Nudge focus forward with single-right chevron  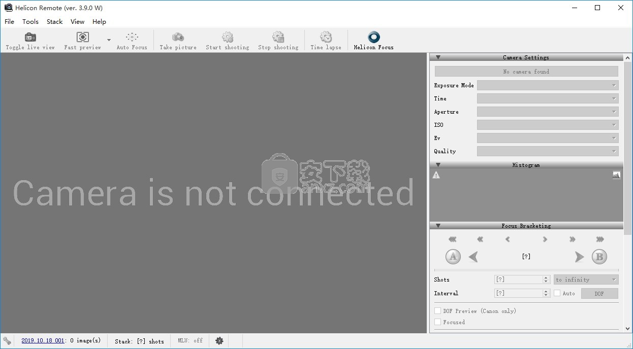[x=545, y=239]
